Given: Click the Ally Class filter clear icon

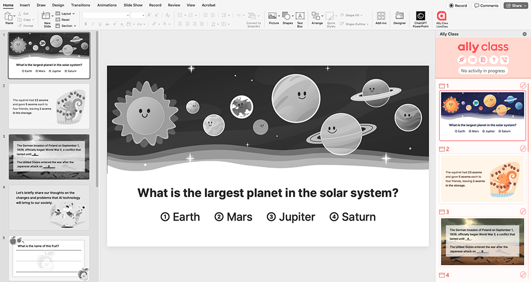Looking at the screenshot, I should click(x=504, y=60).
